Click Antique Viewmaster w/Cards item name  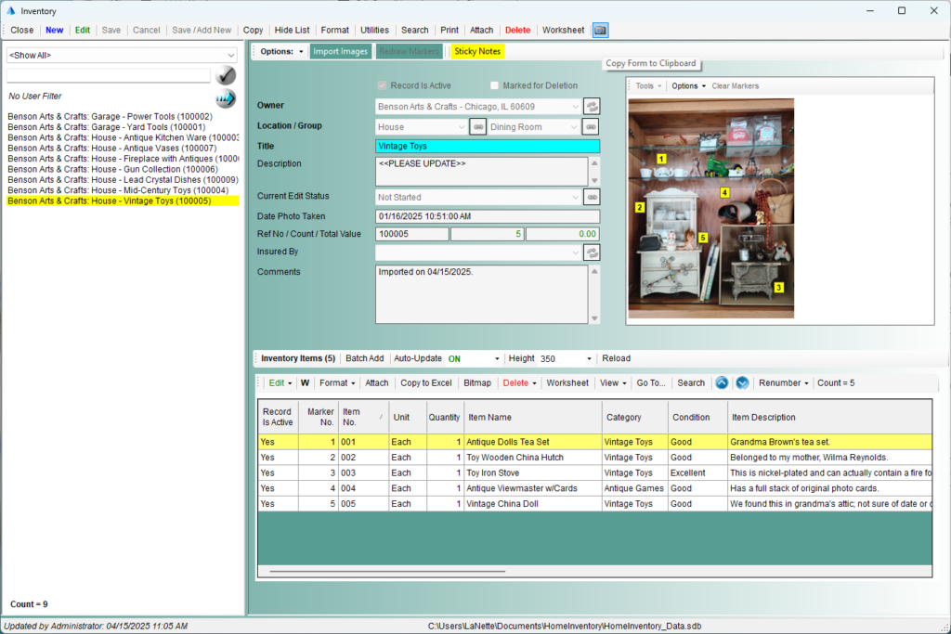[522, 488]
